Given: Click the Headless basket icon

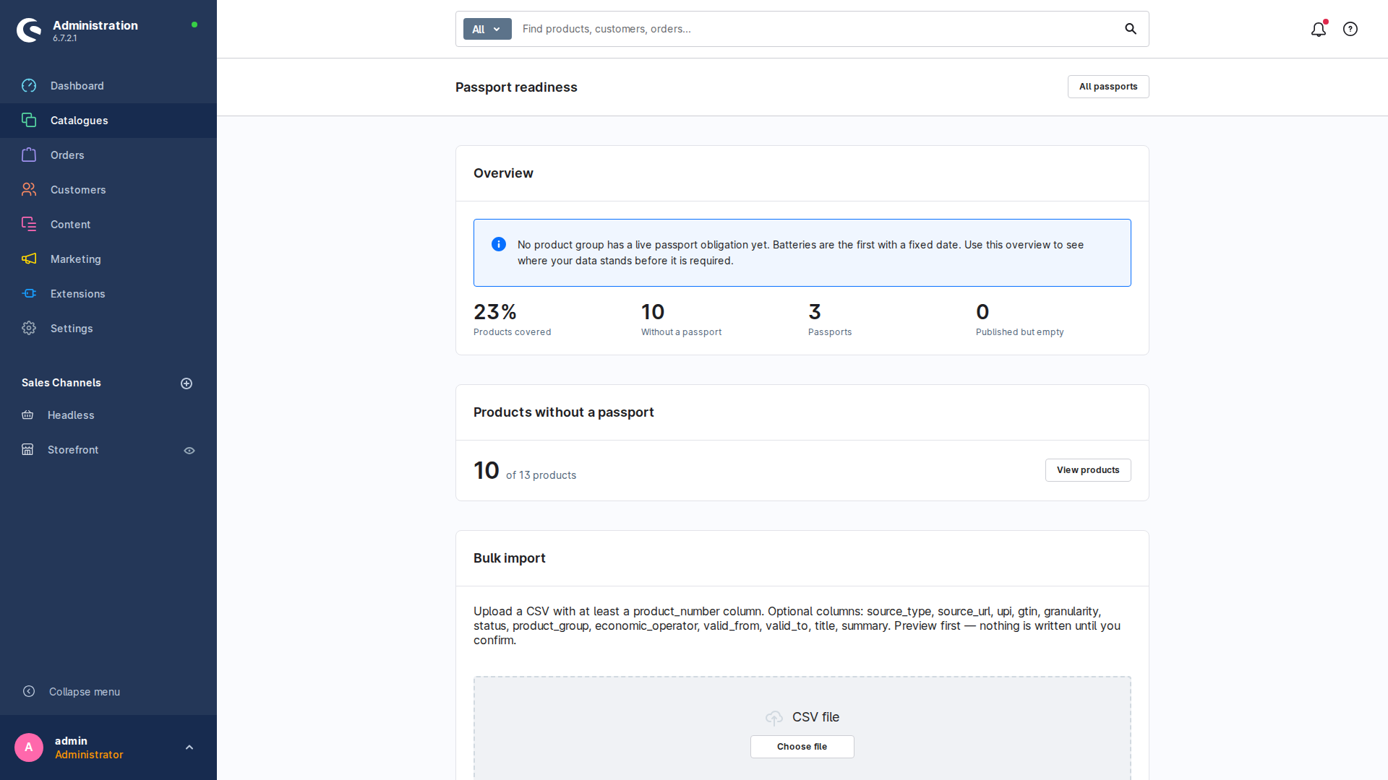Looking at the screenshot, I should pyautogui.click(x=27, y=415).
